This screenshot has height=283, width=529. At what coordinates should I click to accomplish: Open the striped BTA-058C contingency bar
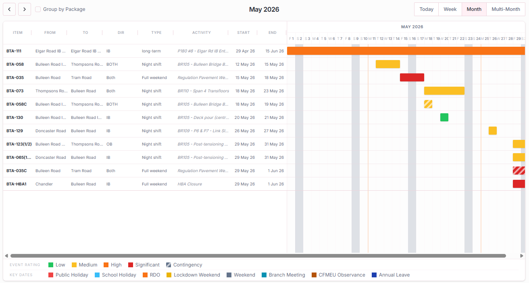(x=428, y=104)
